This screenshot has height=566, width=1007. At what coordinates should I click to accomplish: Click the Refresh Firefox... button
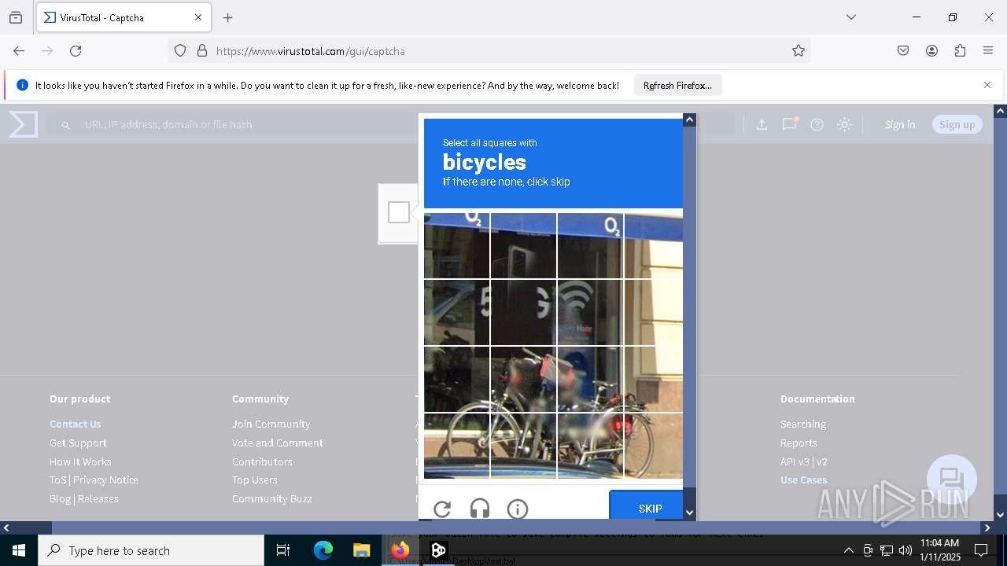[x=677, y=86]
